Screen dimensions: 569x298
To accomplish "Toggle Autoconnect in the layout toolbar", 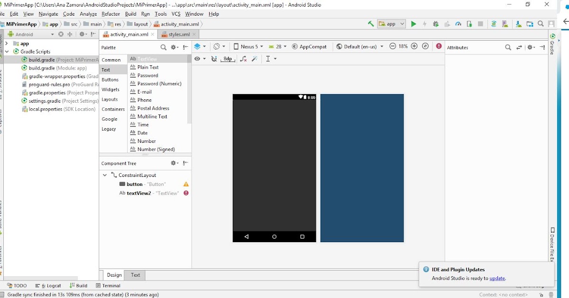I will (213, 59).
